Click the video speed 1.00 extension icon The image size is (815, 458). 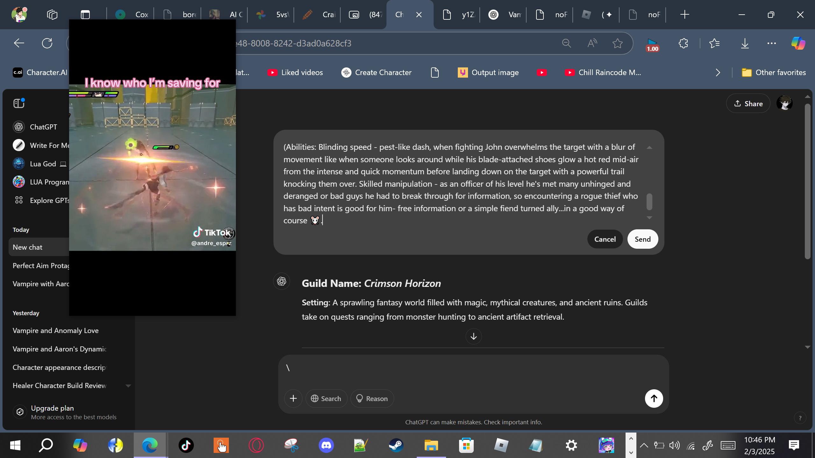[652, 45]
